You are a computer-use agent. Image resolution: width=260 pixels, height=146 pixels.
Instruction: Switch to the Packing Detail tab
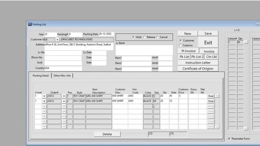click(x=41, y=75)
